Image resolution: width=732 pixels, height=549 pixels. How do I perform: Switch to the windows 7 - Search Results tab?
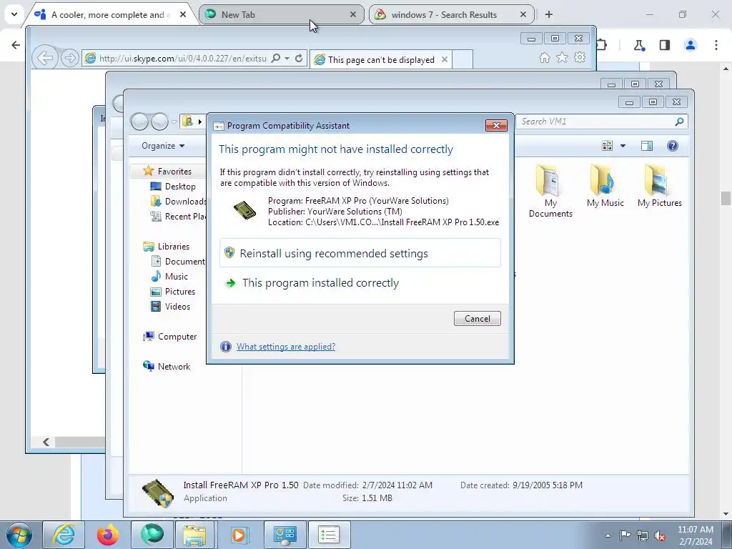452,15
